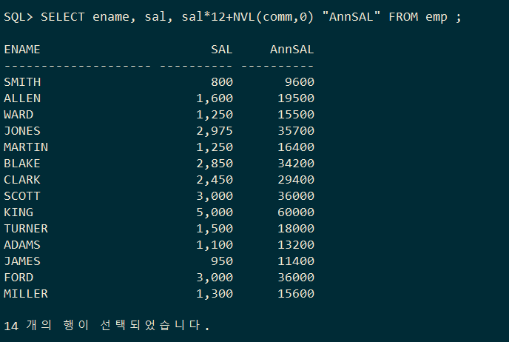Click annual salary value 29400

(296, 179)
